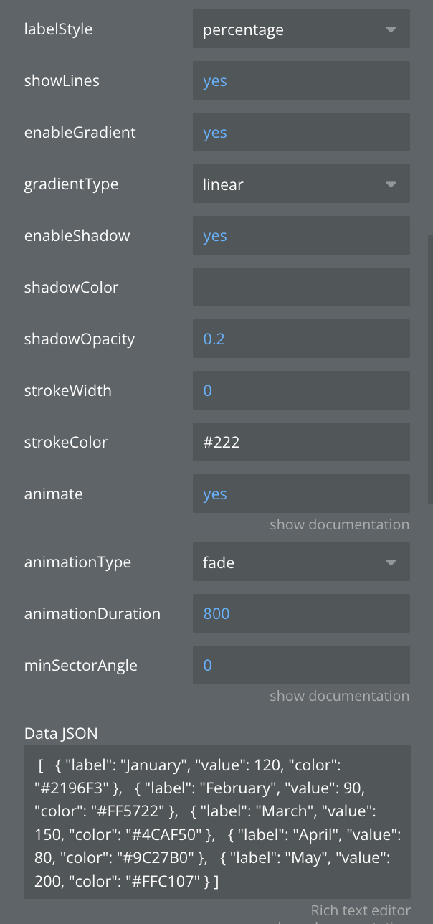Click the labelStyle dropdown arrow icon

point(391,30)
